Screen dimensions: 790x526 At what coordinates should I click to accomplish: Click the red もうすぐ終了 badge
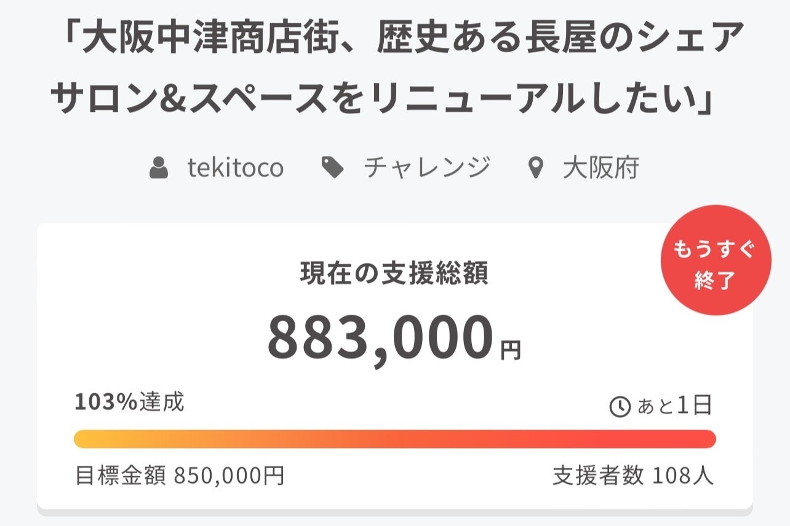pos(716,260)
